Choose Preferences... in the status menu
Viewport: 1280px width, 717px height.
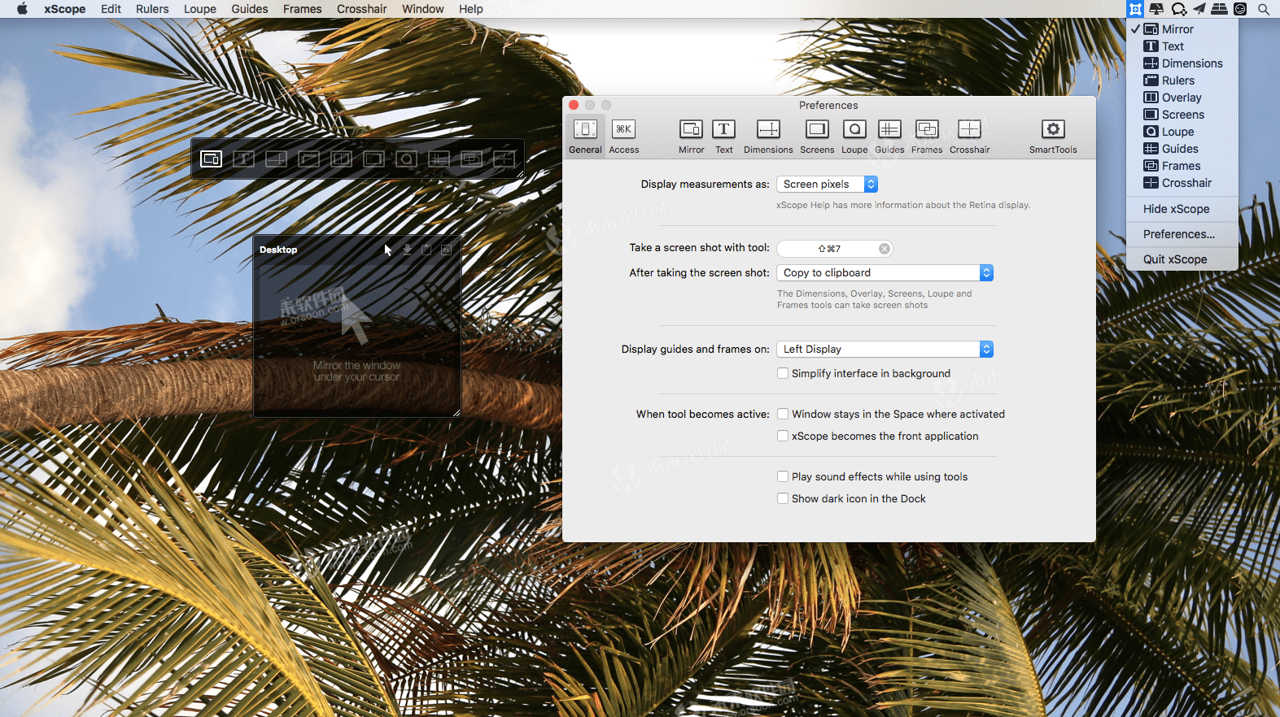pos(1182,234)
